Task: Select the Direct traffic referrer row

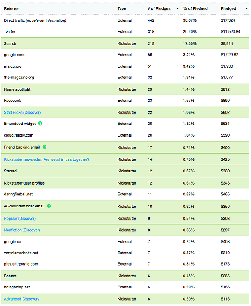Action: [125, 20]
